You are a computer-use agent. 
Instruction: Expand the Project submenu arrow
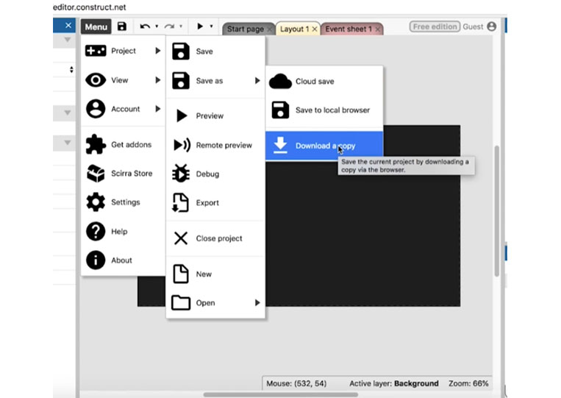tap(158, 51)
